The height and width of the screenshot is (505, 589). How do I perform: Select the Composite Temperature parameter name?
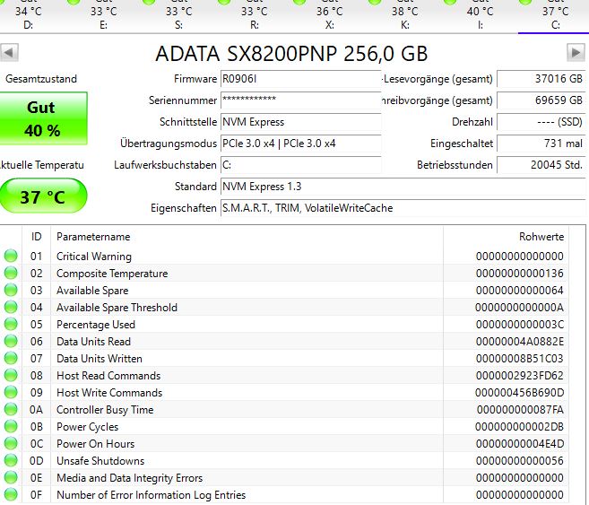[x=112, y=274]
